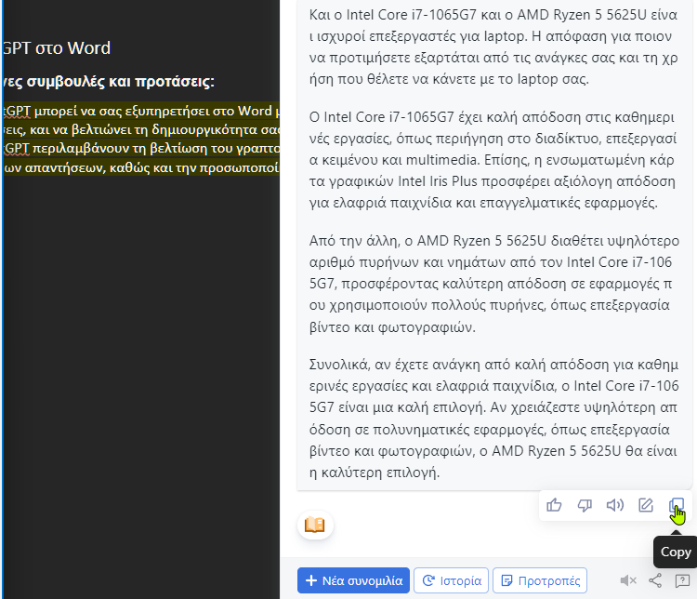Click the bold heading 'συμβουλές και προτάσεις:' in Word
This screenshot has width=697, height=599.
point(120,82)
